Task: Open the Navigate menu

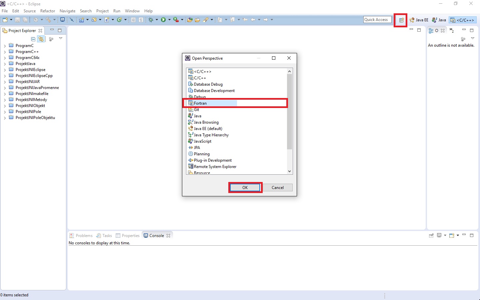Action: (67, 11)
